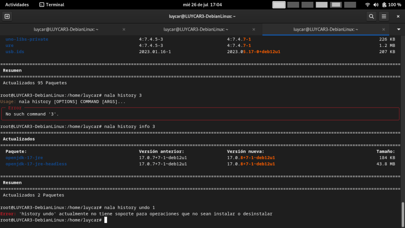Image resolution: width=405 pixels, height=228 pixels.
Task: Open the hamburger menu in the header bar
Action: tap(384, 16)
